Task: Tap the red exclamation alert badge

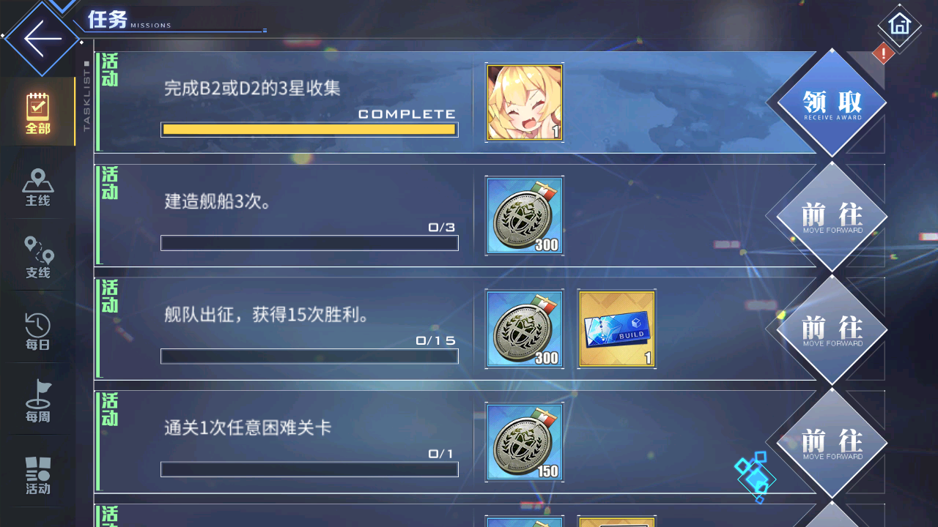Action: tap(883, 53)
